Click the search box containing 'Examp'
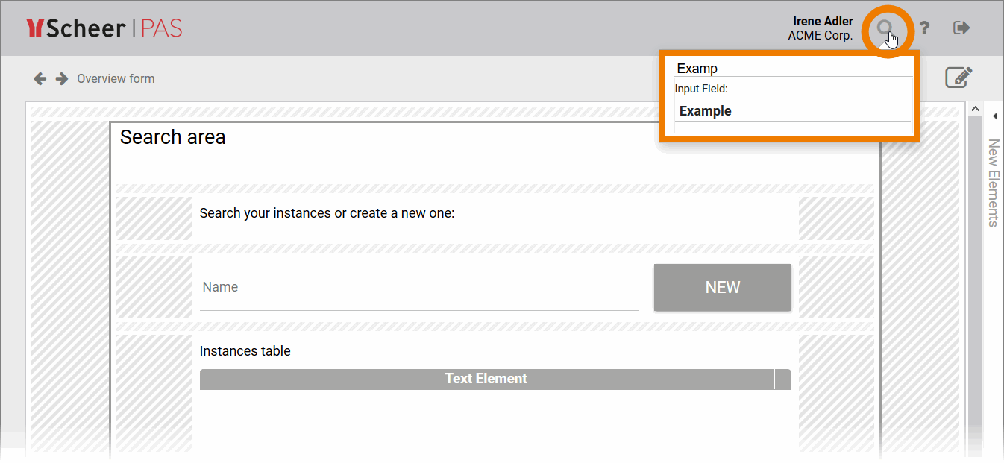Image resolution: width=1004 pixels, height=463 pixels. (x=792, y=69)
